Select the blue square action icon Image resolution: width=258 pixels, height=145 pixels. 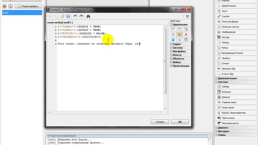tap(173, 39)
